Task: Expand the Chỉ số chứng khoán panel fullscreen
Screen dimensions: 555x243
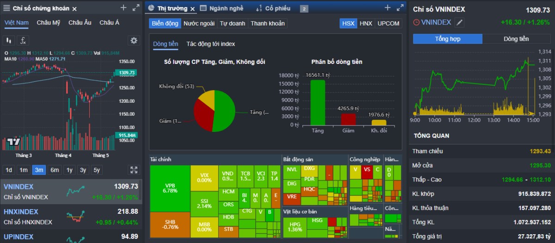Action: 136,7
